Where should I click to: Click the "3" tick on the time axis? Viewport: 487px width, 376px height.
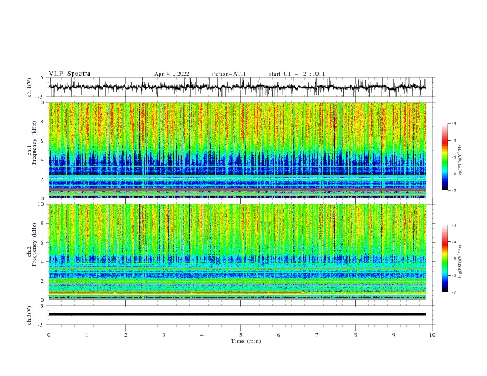(x=164, y=335)
